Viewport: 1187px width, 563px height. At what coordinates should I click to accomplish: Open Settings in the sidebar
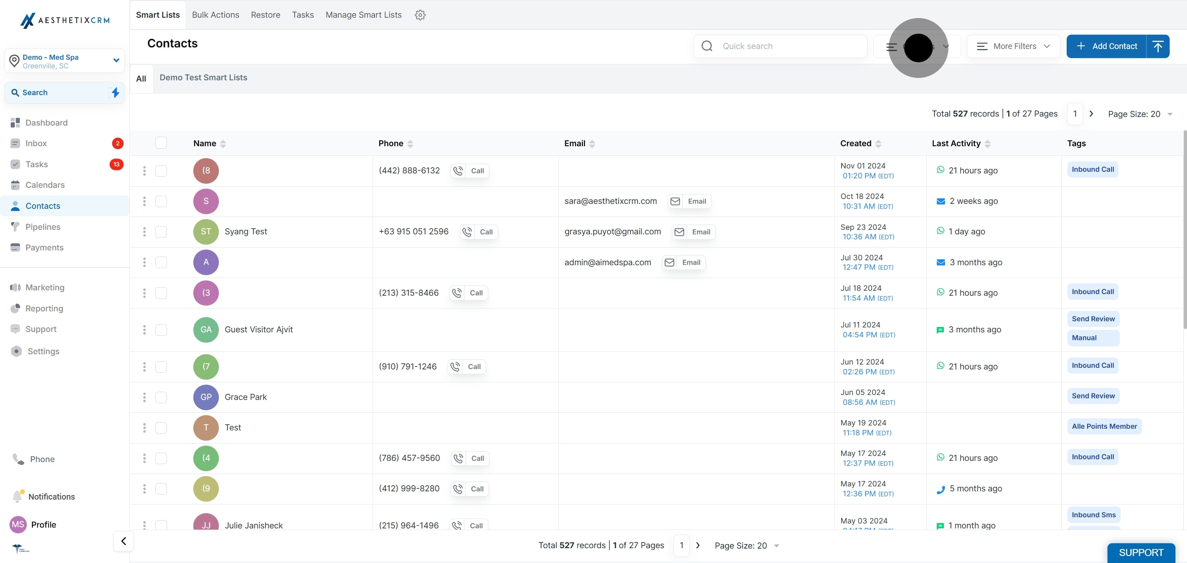click(x=43, y=351)
